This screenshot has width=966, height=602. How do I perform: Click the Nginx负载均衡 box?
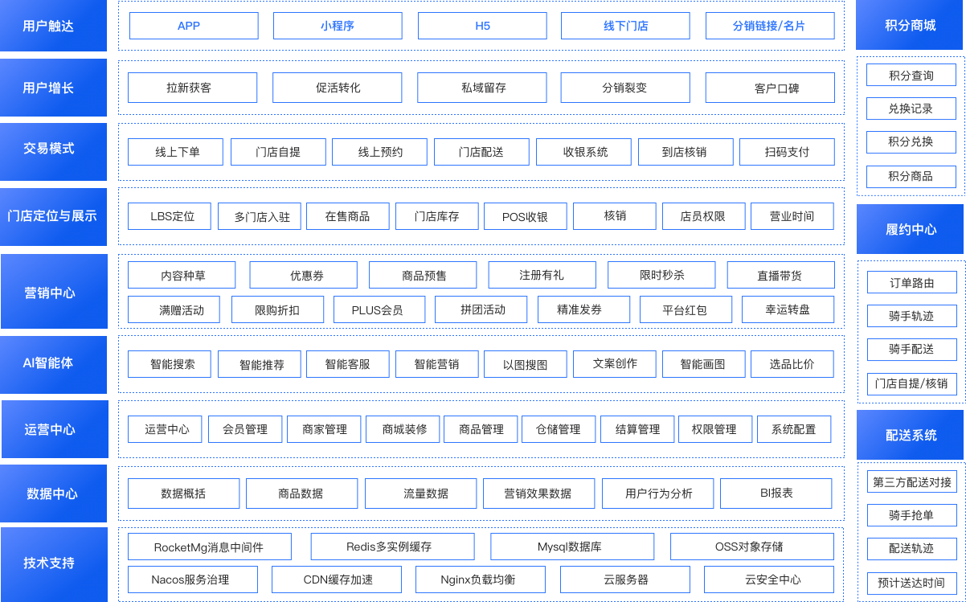[480, 579]
